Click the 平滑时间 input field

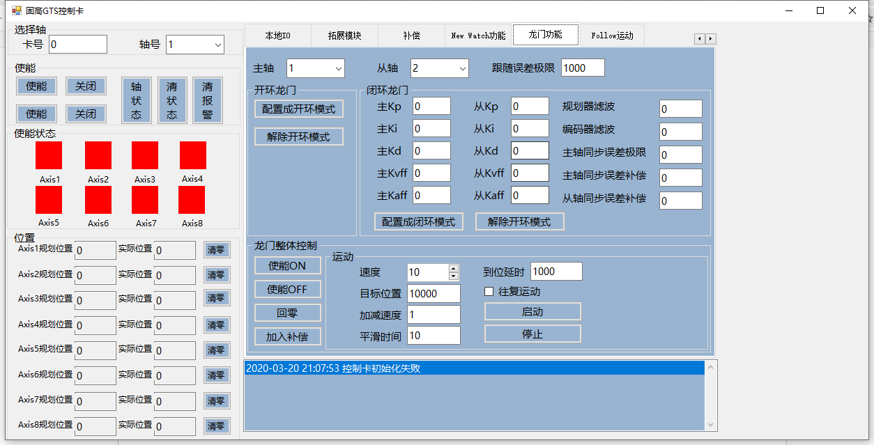[434, 335]
